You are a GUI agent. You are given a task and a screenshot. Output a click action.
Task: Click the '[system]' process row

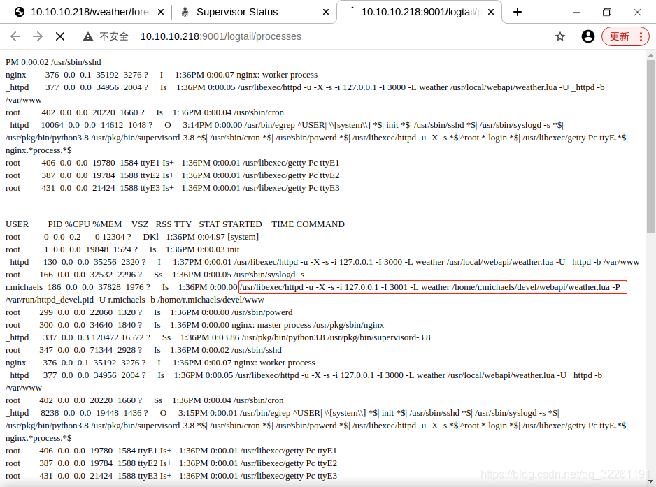tap(132, 237)
